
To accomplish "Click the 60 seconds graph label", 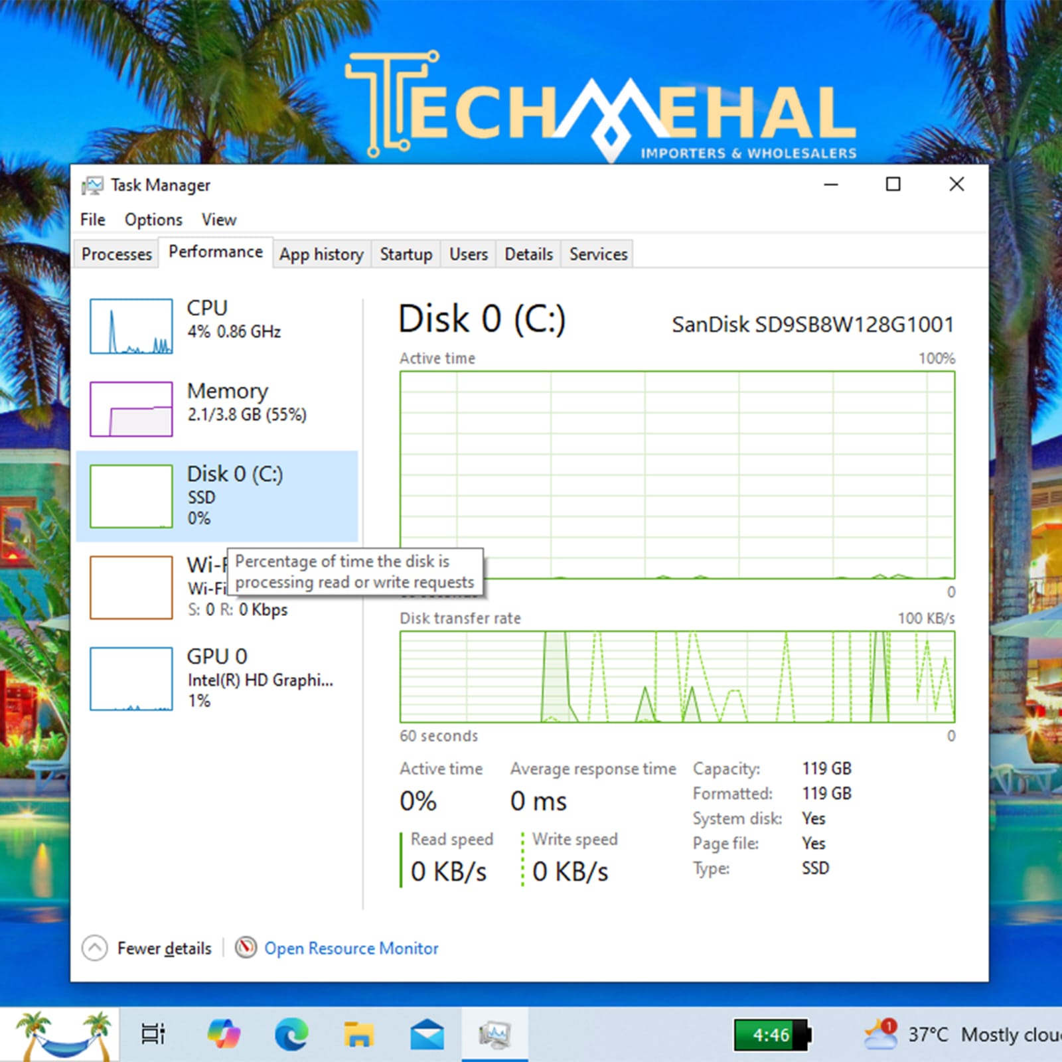I will click(439, 736).
